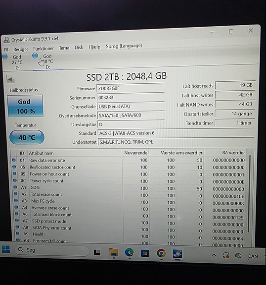The image size is (266, 285).
Task: Click the ID column header
Action: 22,153
